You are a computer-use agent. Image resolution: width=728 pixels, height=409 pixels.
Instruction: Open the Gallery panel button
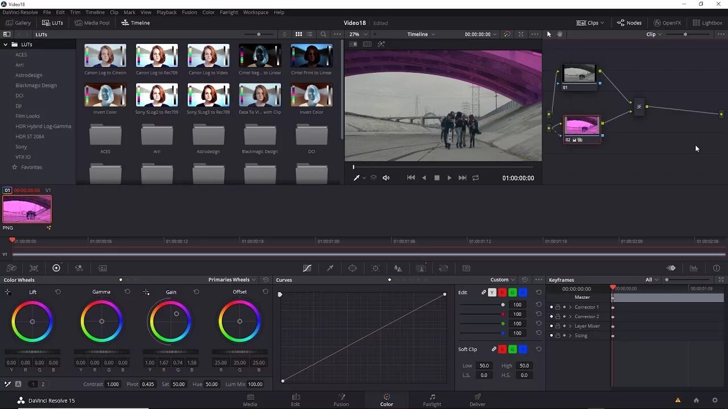[18, 23]
